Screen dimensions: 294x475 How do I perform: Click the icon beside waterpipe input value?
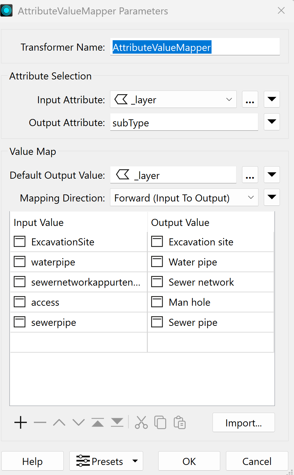click(x=20, y=261)
